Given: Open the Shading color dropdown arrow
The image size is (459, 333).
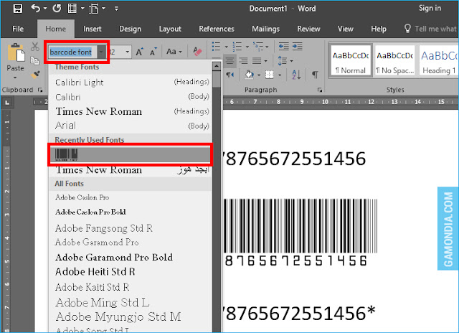Looking at the screenshot, I should (259, 75).
